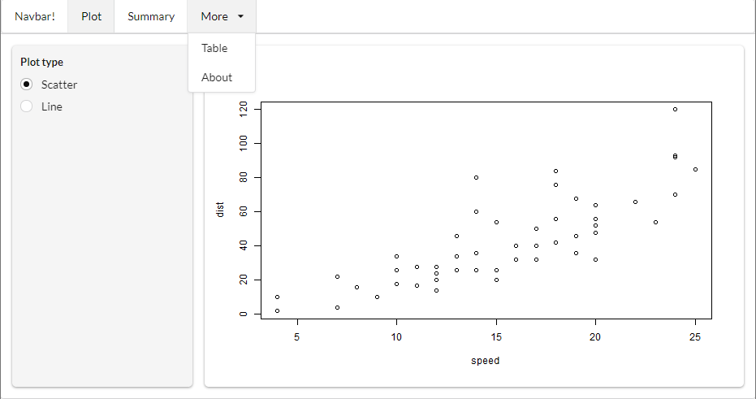This screenshot has height=399, width=756.
Task: Click the Navbar! brand title
Action: click(34, 16)
